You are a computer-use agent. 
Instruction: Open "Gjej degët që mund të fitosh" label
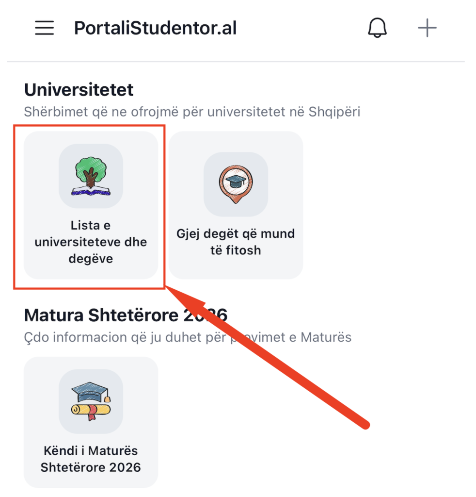coord(236,242)
